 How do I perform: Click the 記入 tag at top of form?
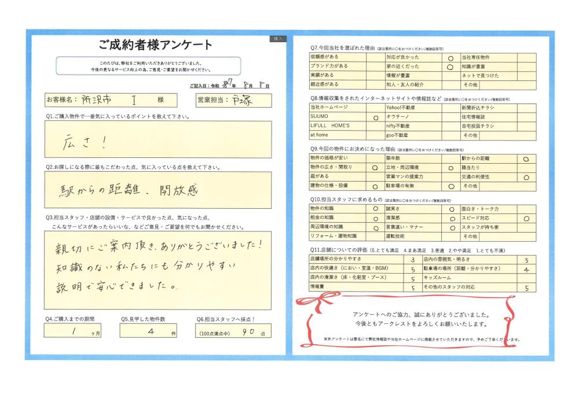[x=278, y=39]
